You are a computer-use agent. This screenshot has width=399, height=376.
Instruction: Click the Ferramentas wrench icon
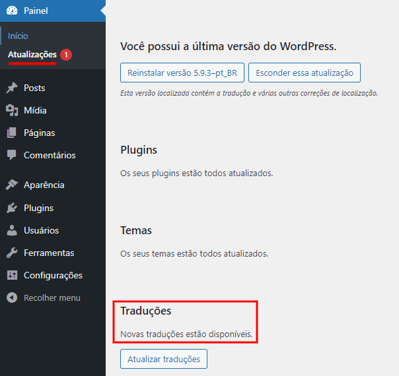12,253
